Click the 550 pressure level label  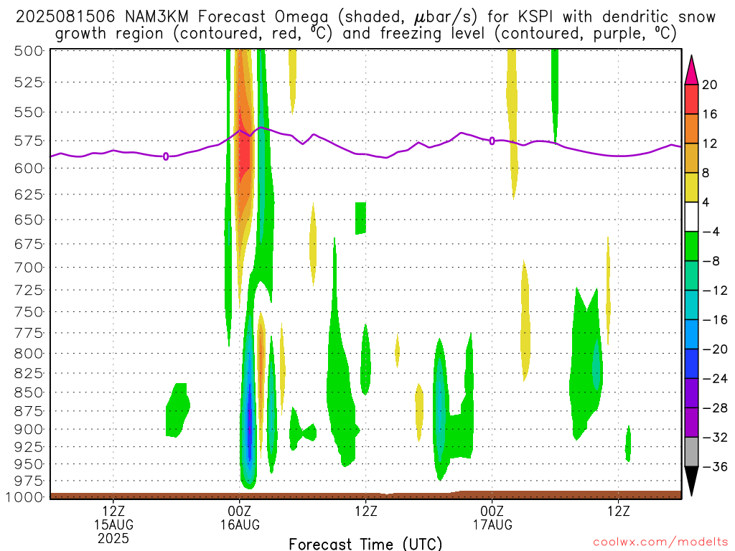[x=29, y=113]
